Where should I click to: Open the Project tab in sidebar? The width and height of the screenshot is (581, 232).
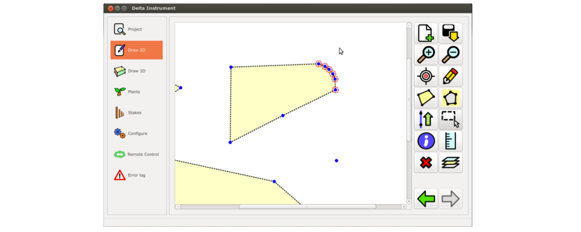137,29
